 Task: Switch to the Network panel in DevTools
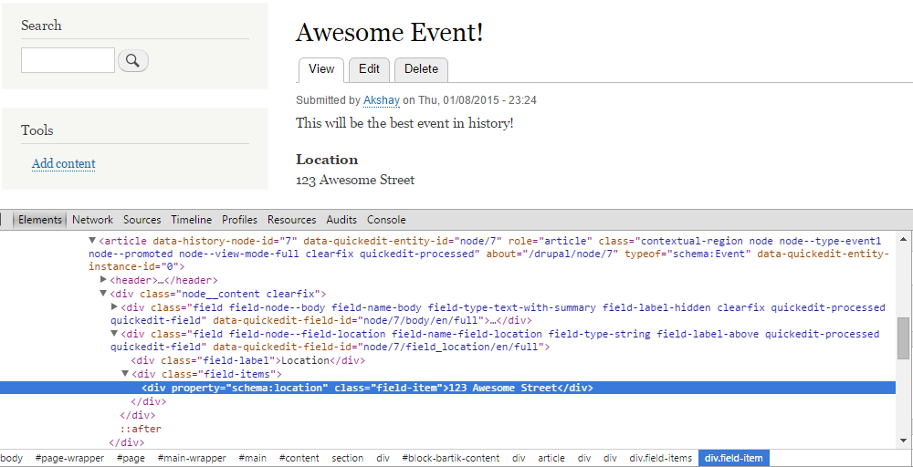[x=92, y=220]
